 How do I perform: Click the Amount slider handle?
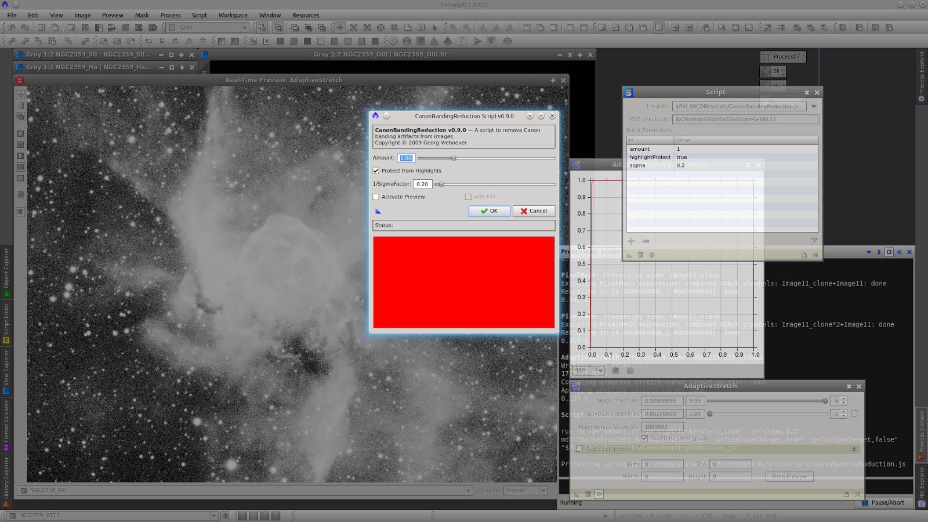tap(454, 158)
